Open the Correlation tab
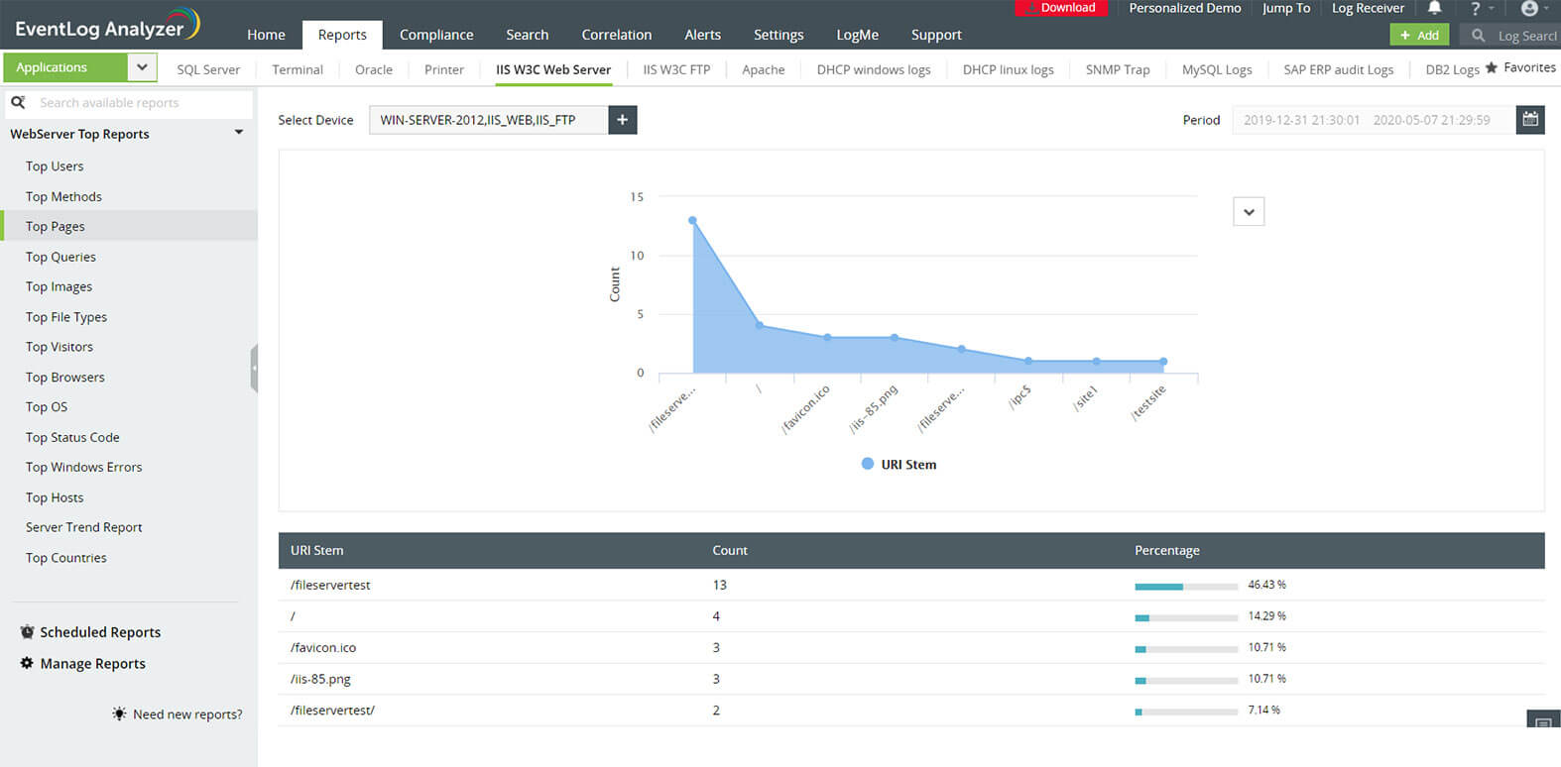This screenshot has width=1561, height=767. [x=617, y=35]
